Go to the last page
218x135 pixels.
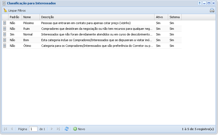58,129
